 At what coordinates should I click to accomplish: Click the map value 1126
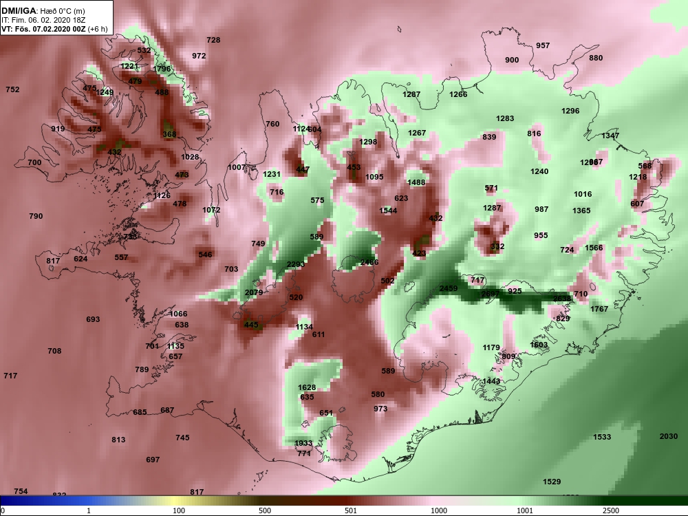click(x=162, y=195)
